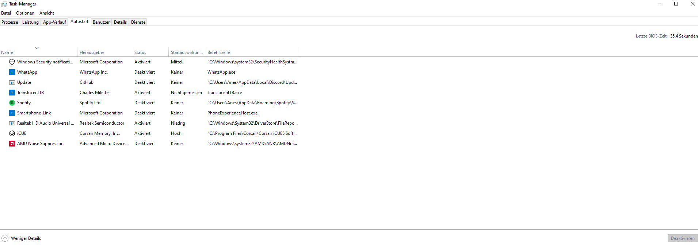The height and width of the screenshot is (246, 698).
Task: Click the Realtek HD Audio icon
Action: (x=12, y=123)
